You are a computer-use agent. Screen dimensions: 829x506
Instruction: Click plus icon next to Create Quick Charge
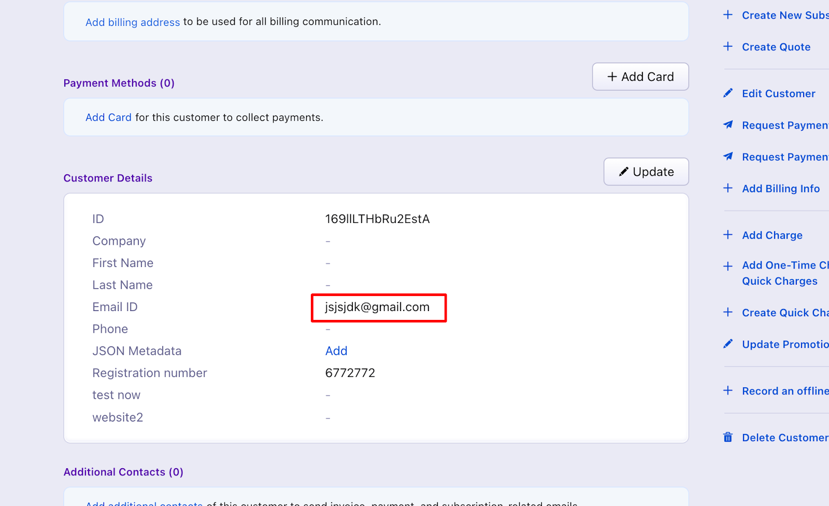click(728, 312)
